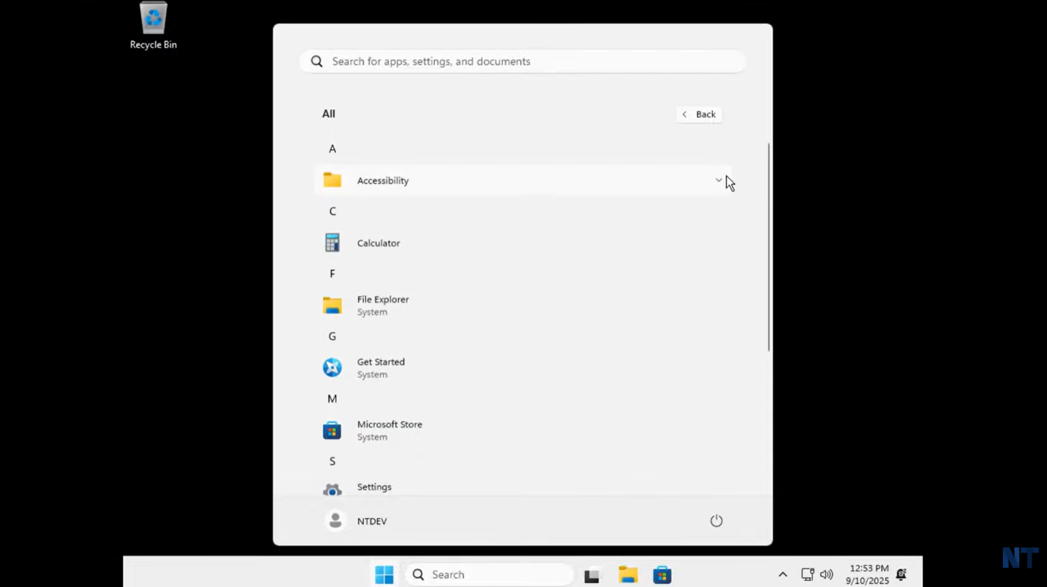Click the Start menu search field
Viewport: 1047px width, 587px height.
523,61
